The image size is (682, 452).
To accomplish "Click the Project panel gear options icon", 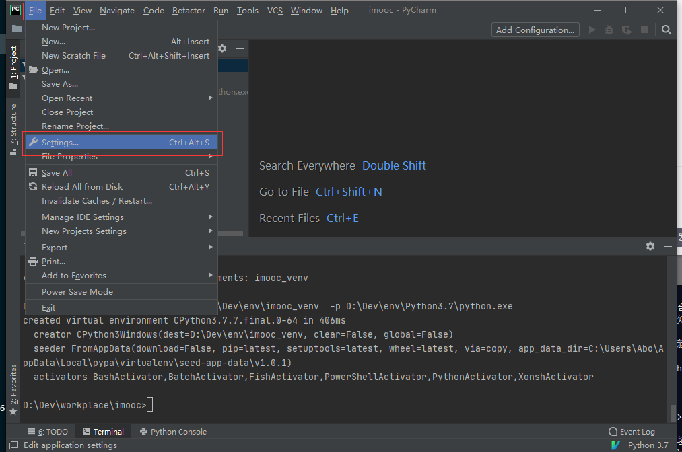I will point(222,48).
